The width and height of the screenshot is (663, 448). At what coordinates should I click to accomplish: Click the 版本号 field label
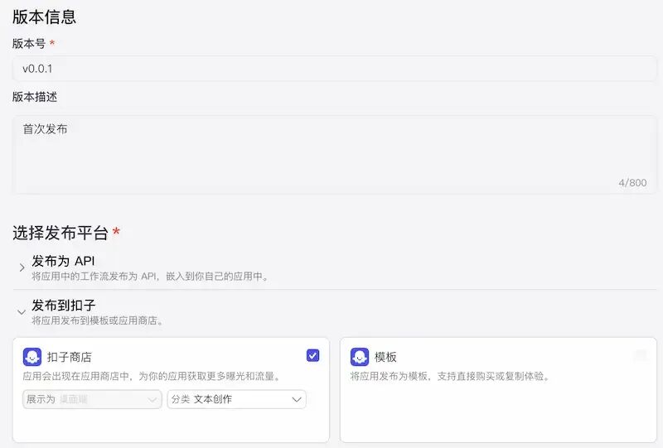[29, 44]
